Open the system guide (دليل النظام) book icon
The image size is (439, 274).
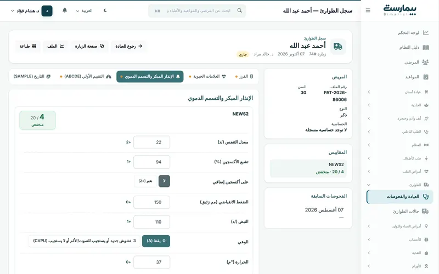[x=426, y=47]
